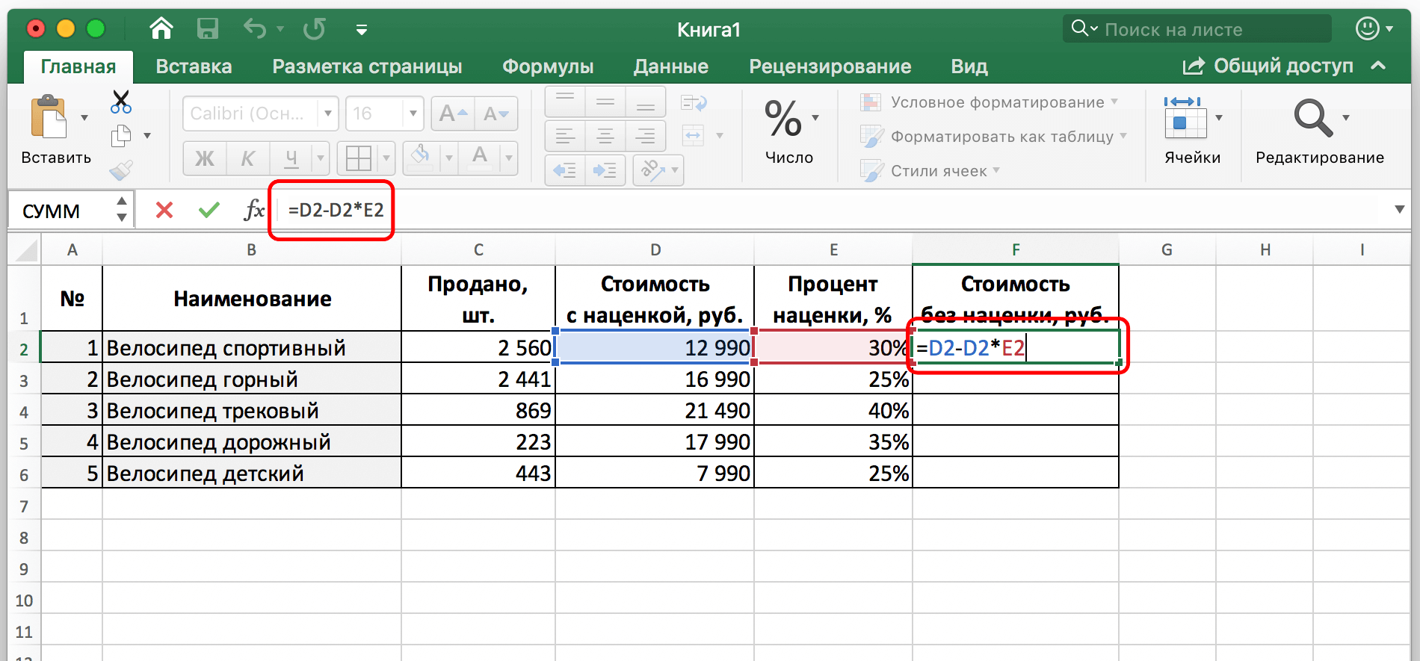Open Стили ячеек menu
Image resolution: width=1420 pixels, height=661 pixels.
tap(930, 171)
